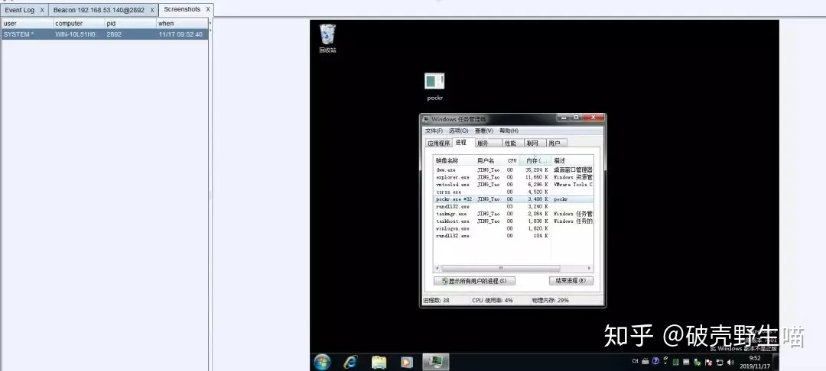Switch to the 应用程序 tab
The width and height of the screenshot is (826, 371).
point(438,144)
